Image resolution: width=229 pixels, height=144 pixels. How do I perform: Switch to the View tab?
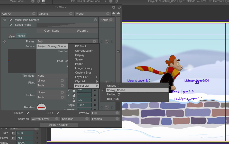12,37
